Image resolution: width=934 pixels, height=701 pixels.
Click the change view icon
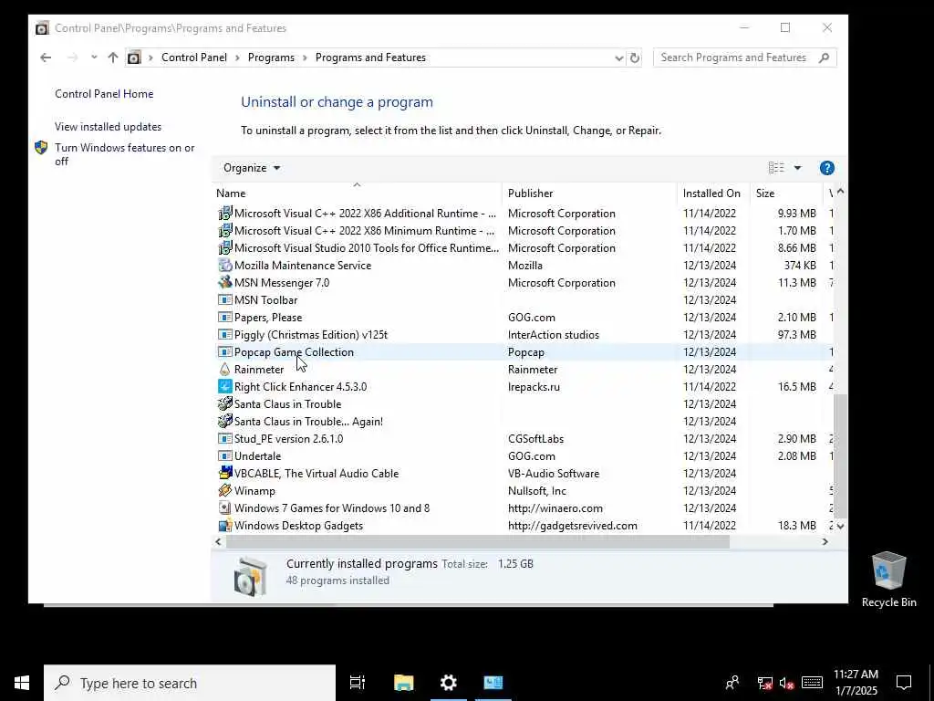coord(776,168)
